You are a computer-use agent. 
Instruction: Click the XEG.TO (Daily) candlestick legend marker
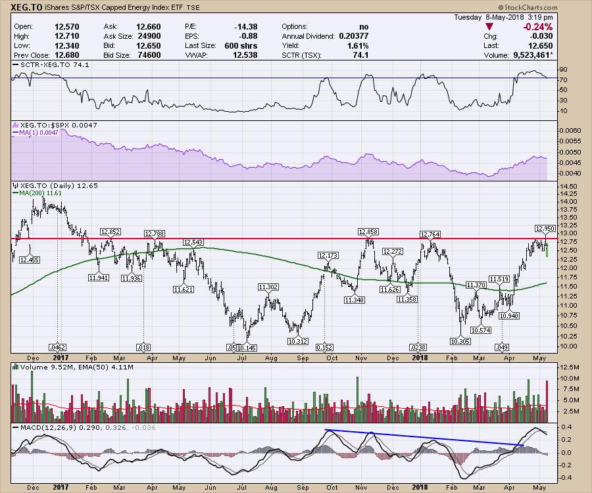(15, 186)
